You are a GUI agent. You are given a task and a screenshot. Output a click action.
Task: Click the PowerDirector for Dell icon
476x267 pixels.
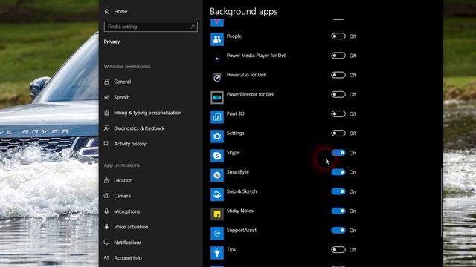(x=217, y=97)
